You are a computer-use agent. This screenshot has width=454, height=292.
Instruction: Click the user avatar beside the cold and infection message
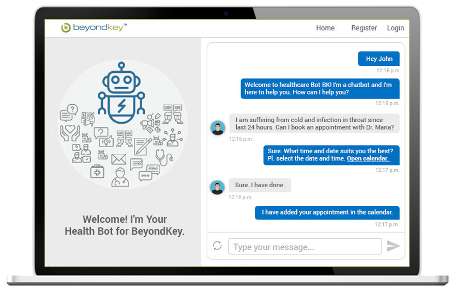pyautogui.click(x=218, y=128)
